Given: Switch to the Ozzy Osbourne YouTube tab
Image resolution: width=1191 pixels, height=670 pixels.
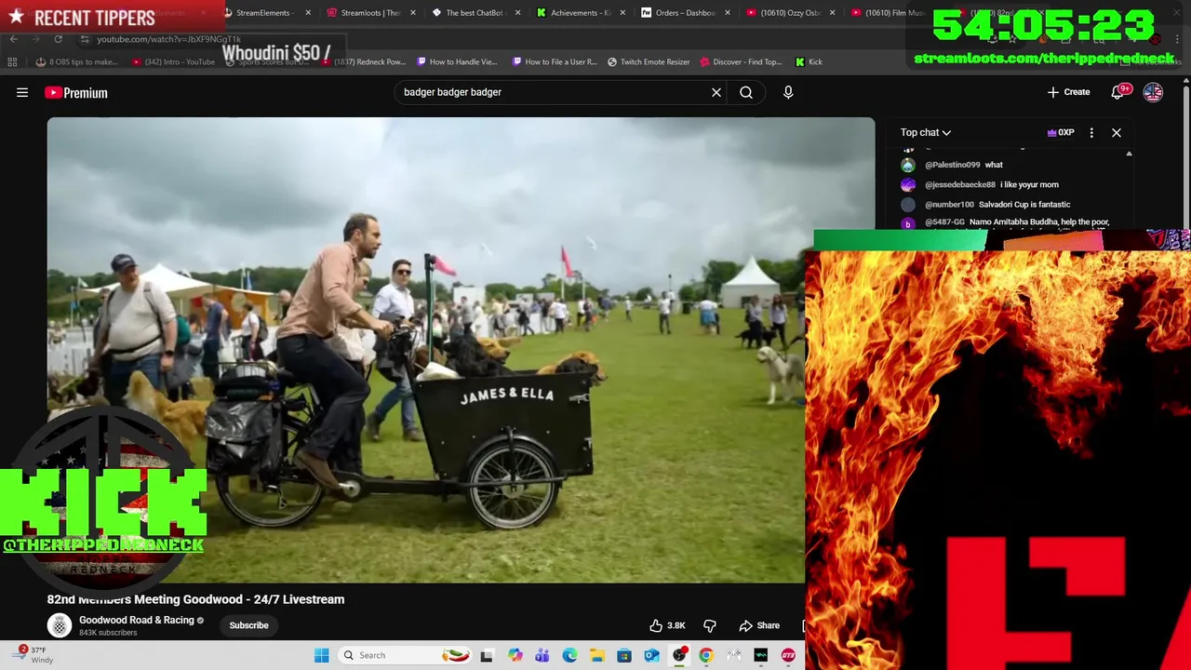Looking at the screenshot, I should [788, 13].
